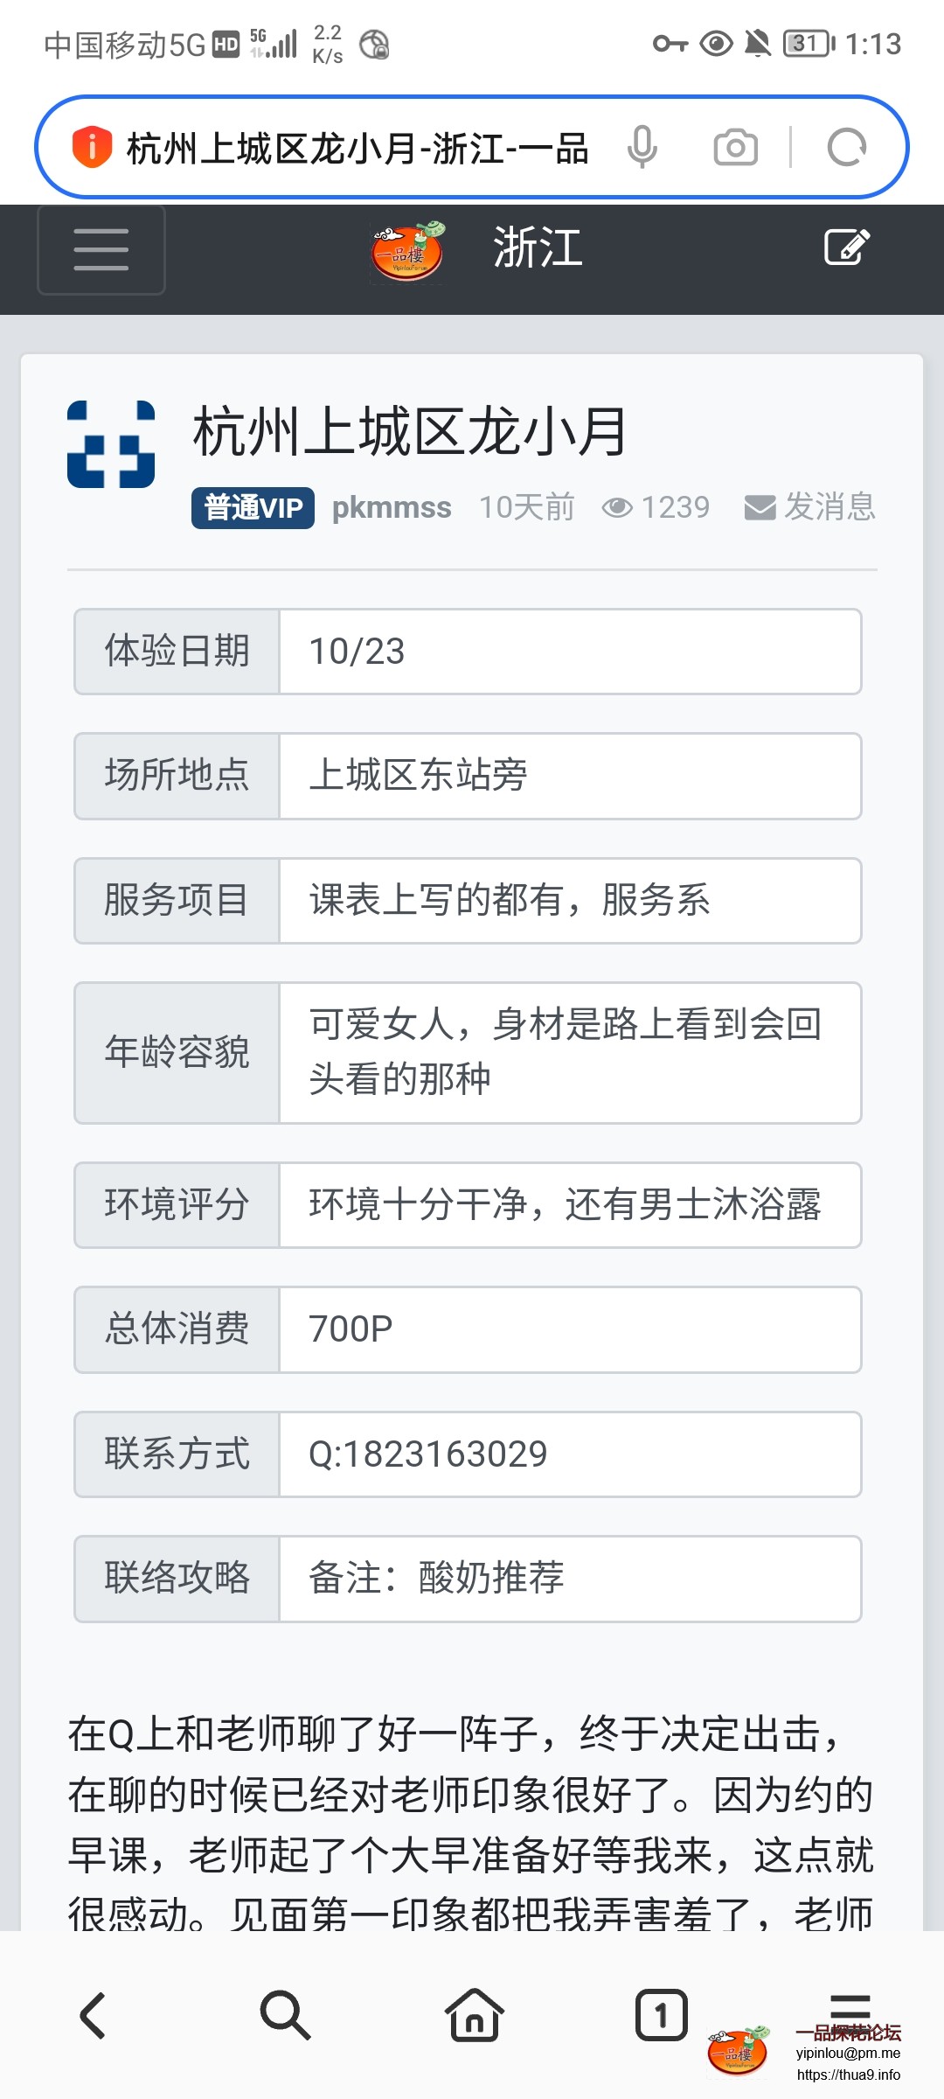Tap the red security shield icon
This screenshot has width=944, height=2099.
(92, 147)
